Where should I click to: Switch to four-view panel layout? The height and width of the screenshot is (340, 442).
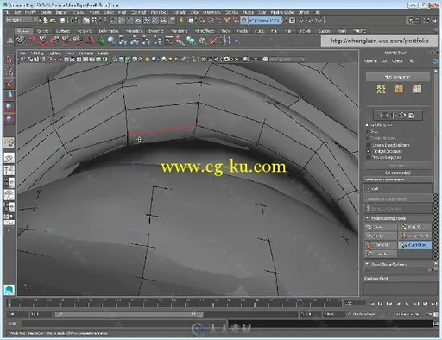tap(9, 170)
